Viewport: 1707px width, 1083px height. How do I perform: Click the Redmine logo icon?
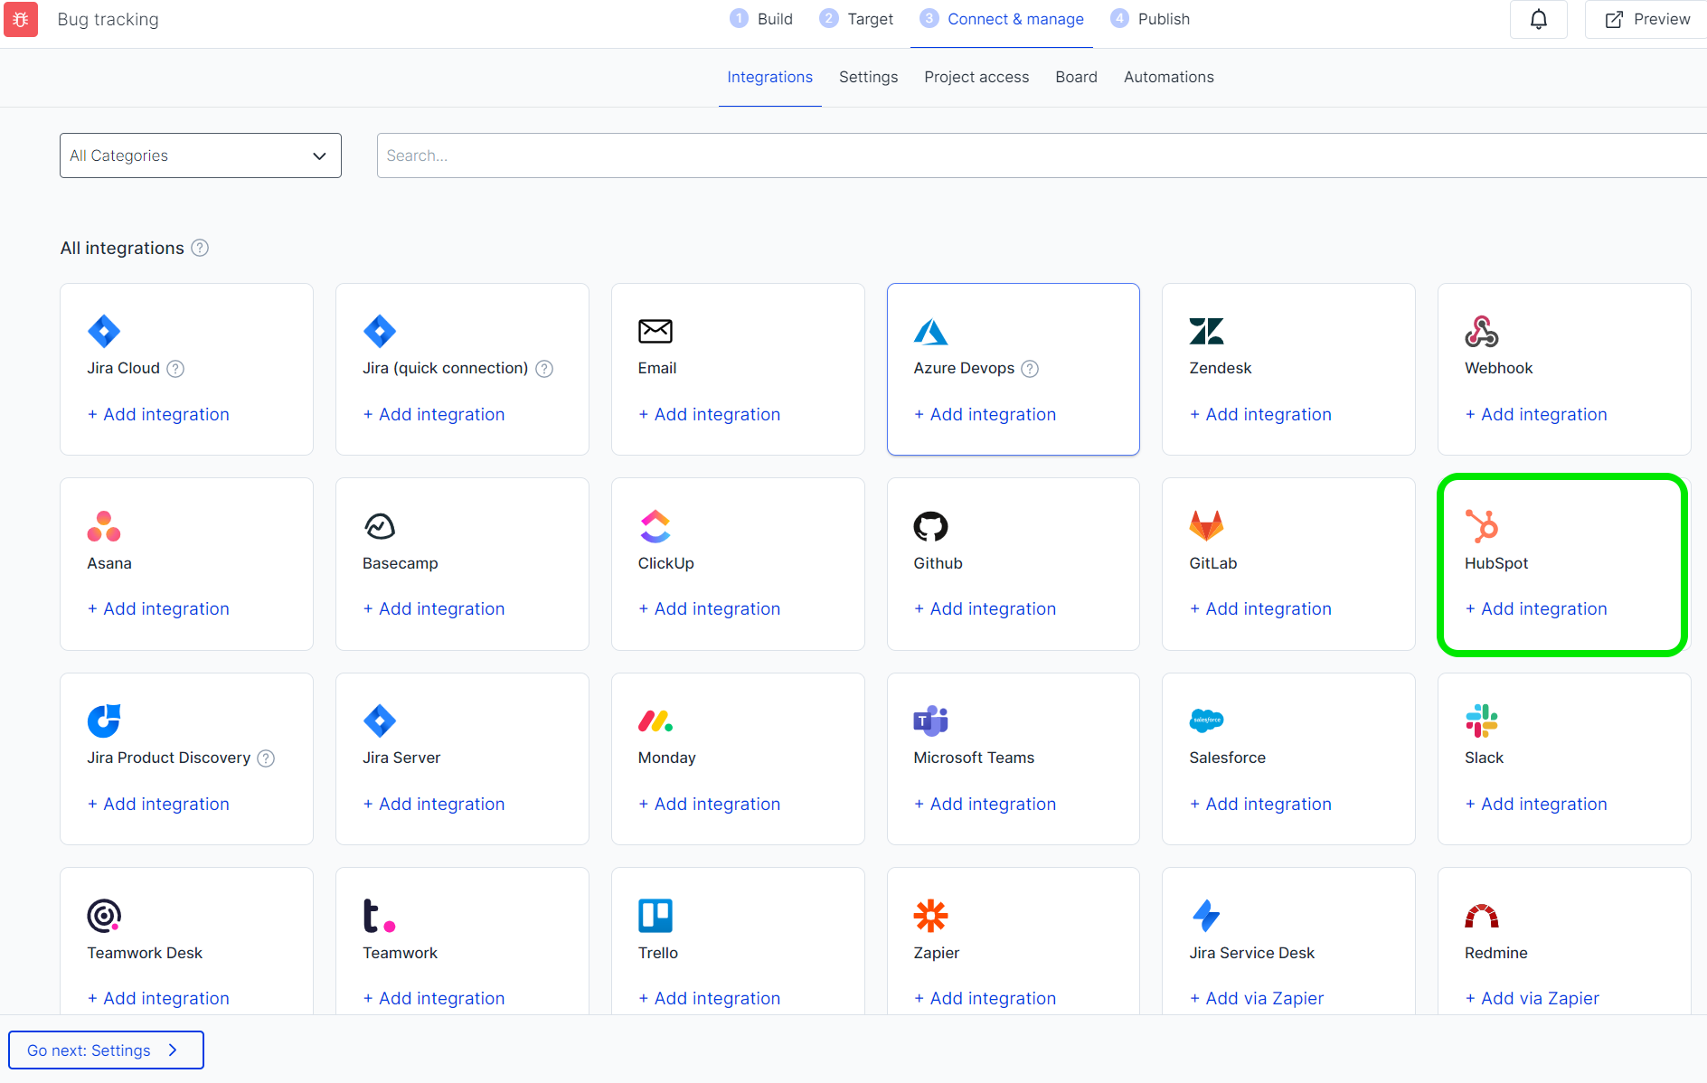click(x=1482, y=916)
